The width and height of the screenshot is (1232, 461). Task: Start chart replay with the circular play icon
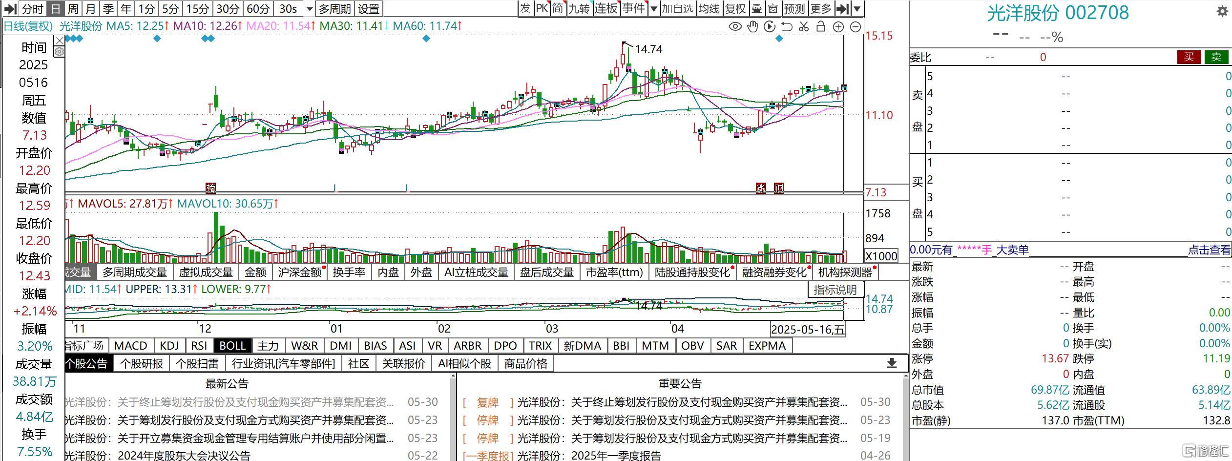pos(769,26)
